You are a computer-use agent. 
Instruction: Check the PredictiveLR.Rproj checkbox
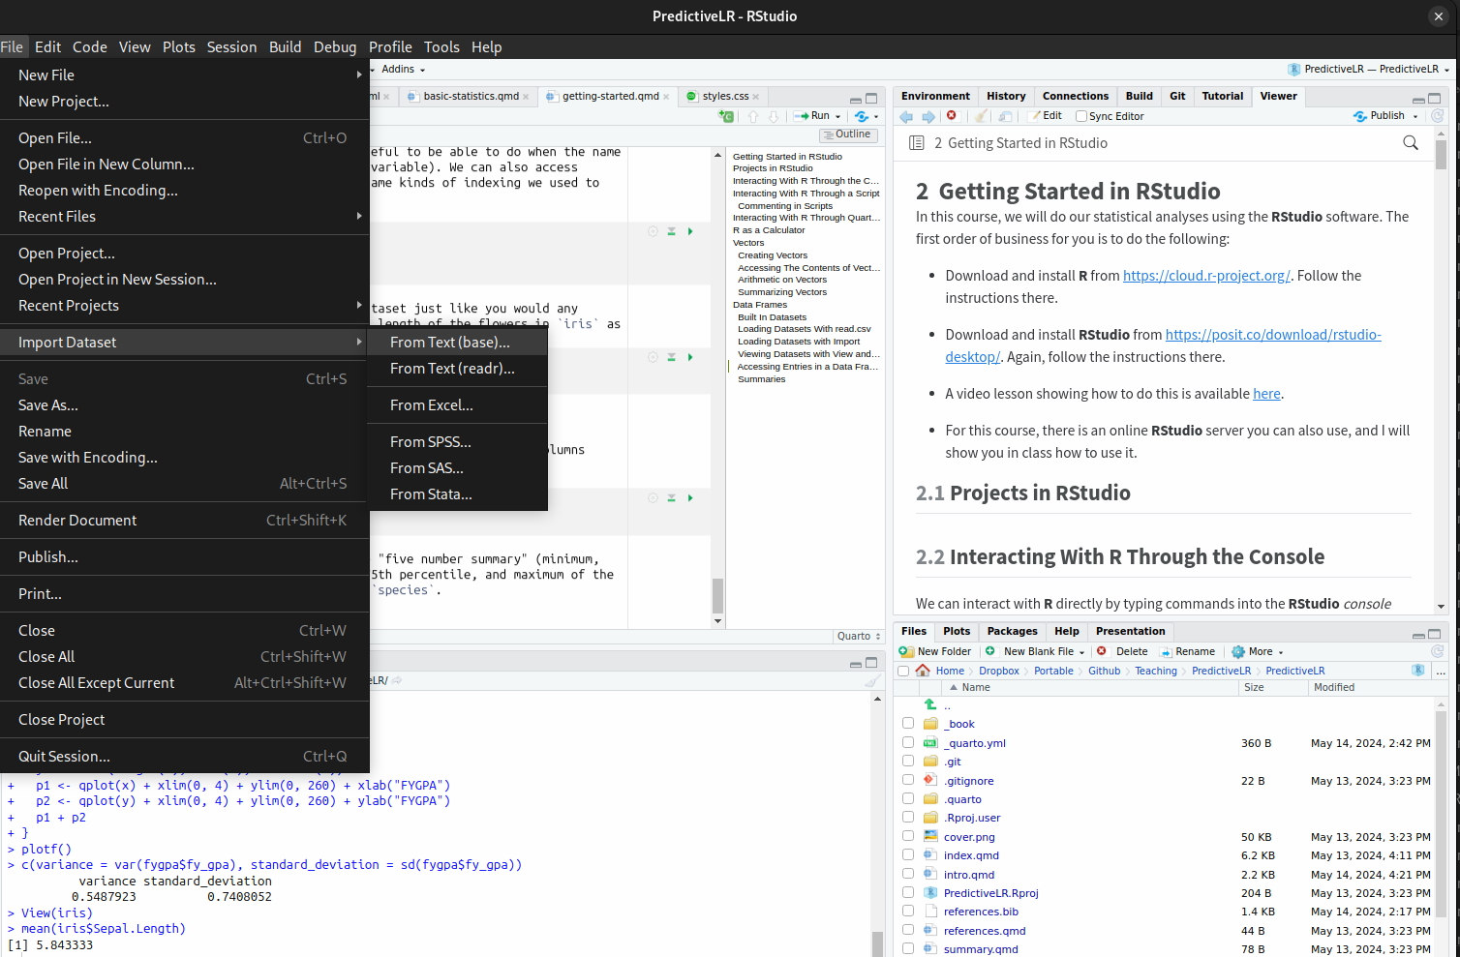[x=908, y=893]
